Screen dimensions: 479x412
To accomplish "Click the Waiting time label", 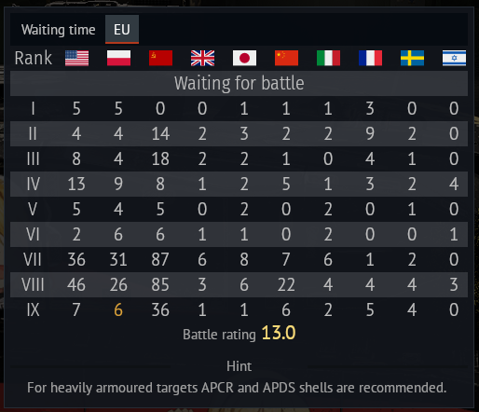I will pyautogui.click(x=59, y=30).
